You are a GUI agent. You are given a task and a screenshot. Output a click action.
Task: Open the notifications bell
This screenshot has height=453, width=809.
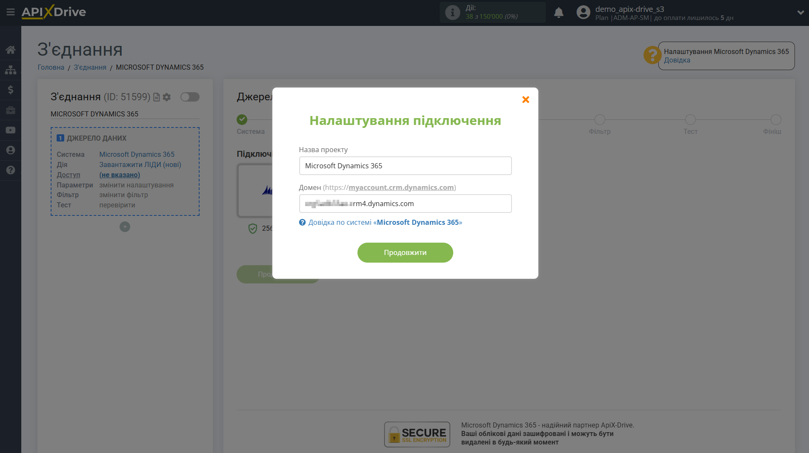point(559,13)
